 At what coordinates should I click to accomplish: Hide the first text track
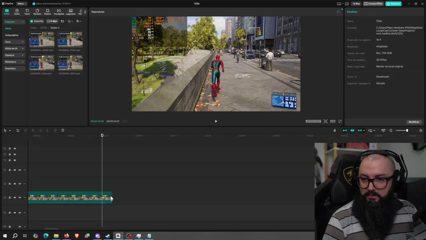point(15,149)
